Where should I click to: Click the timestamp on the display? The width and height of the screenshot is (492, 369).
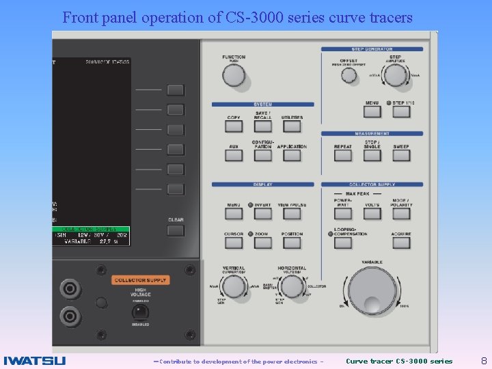[107, 62]
